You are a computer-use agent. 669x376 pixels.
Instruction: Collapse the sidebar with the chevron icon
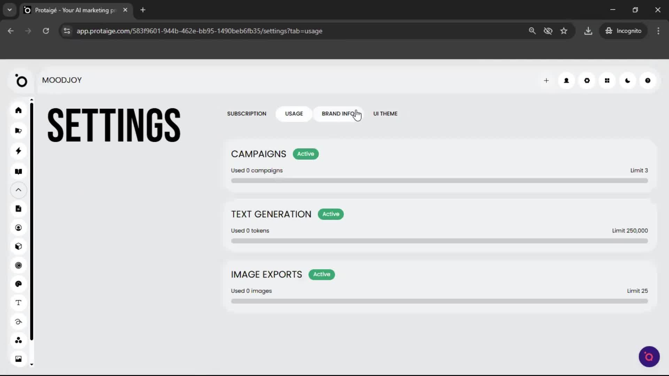point(18,190)
